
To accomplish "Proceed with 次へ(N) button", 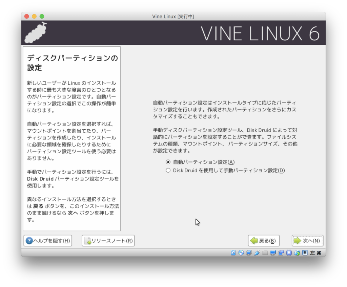I will (x=307, y=241).
